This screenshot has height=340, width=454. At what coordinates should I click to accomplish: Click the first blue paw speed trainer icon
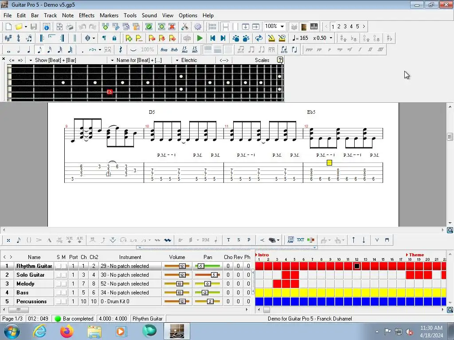[236, 38]
